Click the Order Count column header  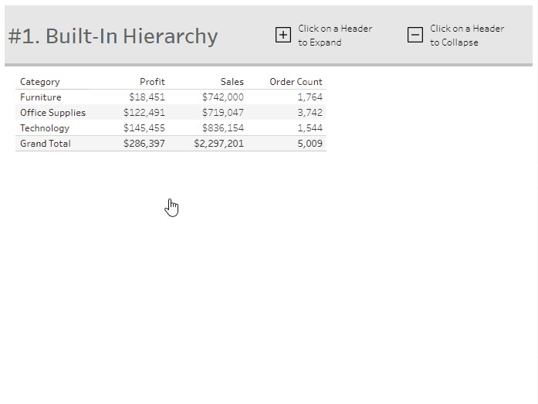click(296, 82)
